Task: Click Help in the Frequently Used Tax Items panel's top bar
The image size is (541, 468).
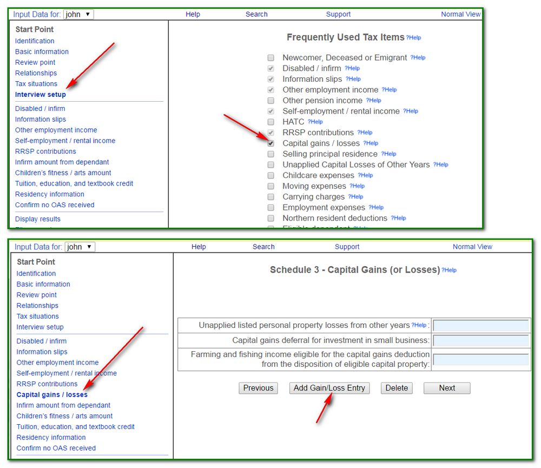Action: point(193,14)
